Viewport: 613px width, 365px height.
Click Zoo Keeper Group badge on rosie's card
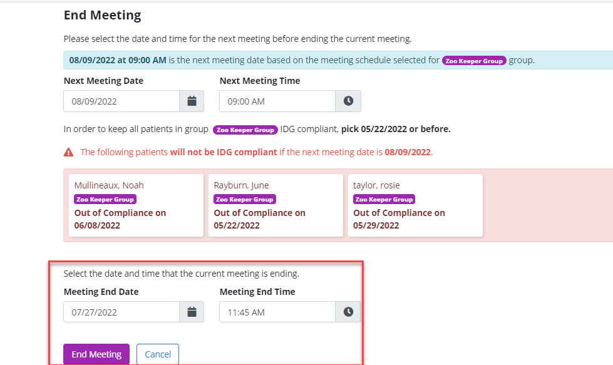click(384, 199)
